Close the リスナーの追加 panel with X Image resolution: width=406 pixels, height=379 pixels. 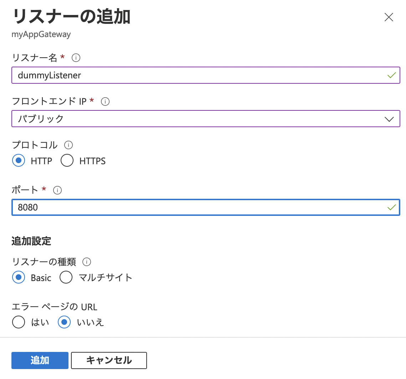pos(389,17)
